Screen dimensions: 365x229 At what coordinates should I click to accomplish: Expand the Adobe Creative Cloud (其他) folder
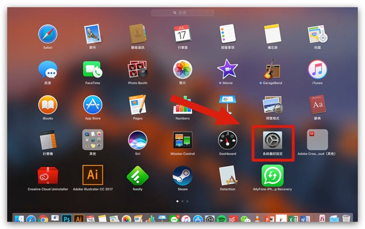317,140
